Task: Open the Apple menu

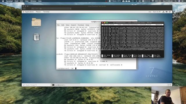Action: click(x=3, y=1)
